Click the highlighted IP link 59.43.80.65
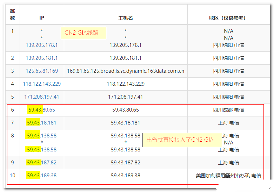274x192 pixels. click(42, 110)
